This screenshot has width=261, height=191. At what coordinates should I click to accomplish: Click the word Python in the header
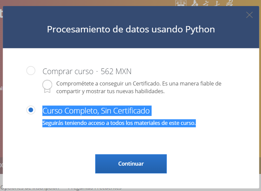click(200, 29)
